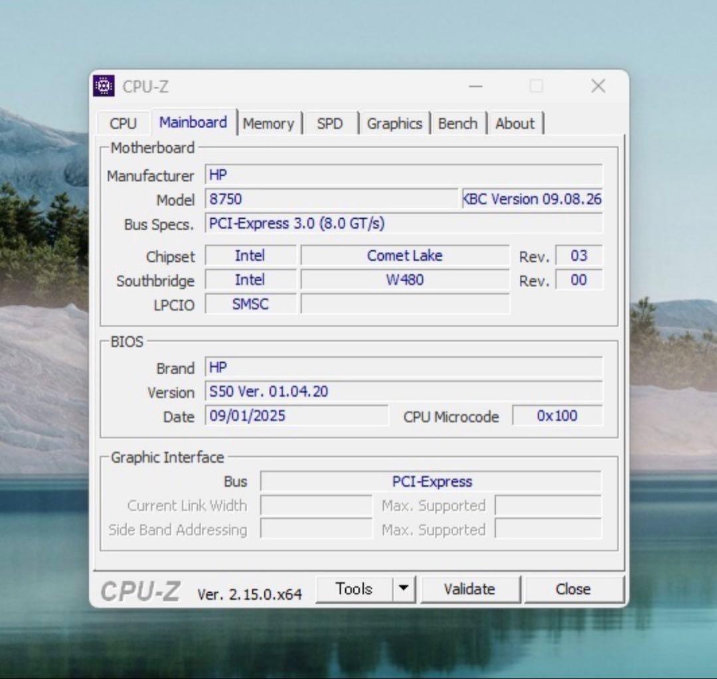Click the CPU Microcode value 0x100
The height and width of the screenshot is (679, 717).
point(557,415)
